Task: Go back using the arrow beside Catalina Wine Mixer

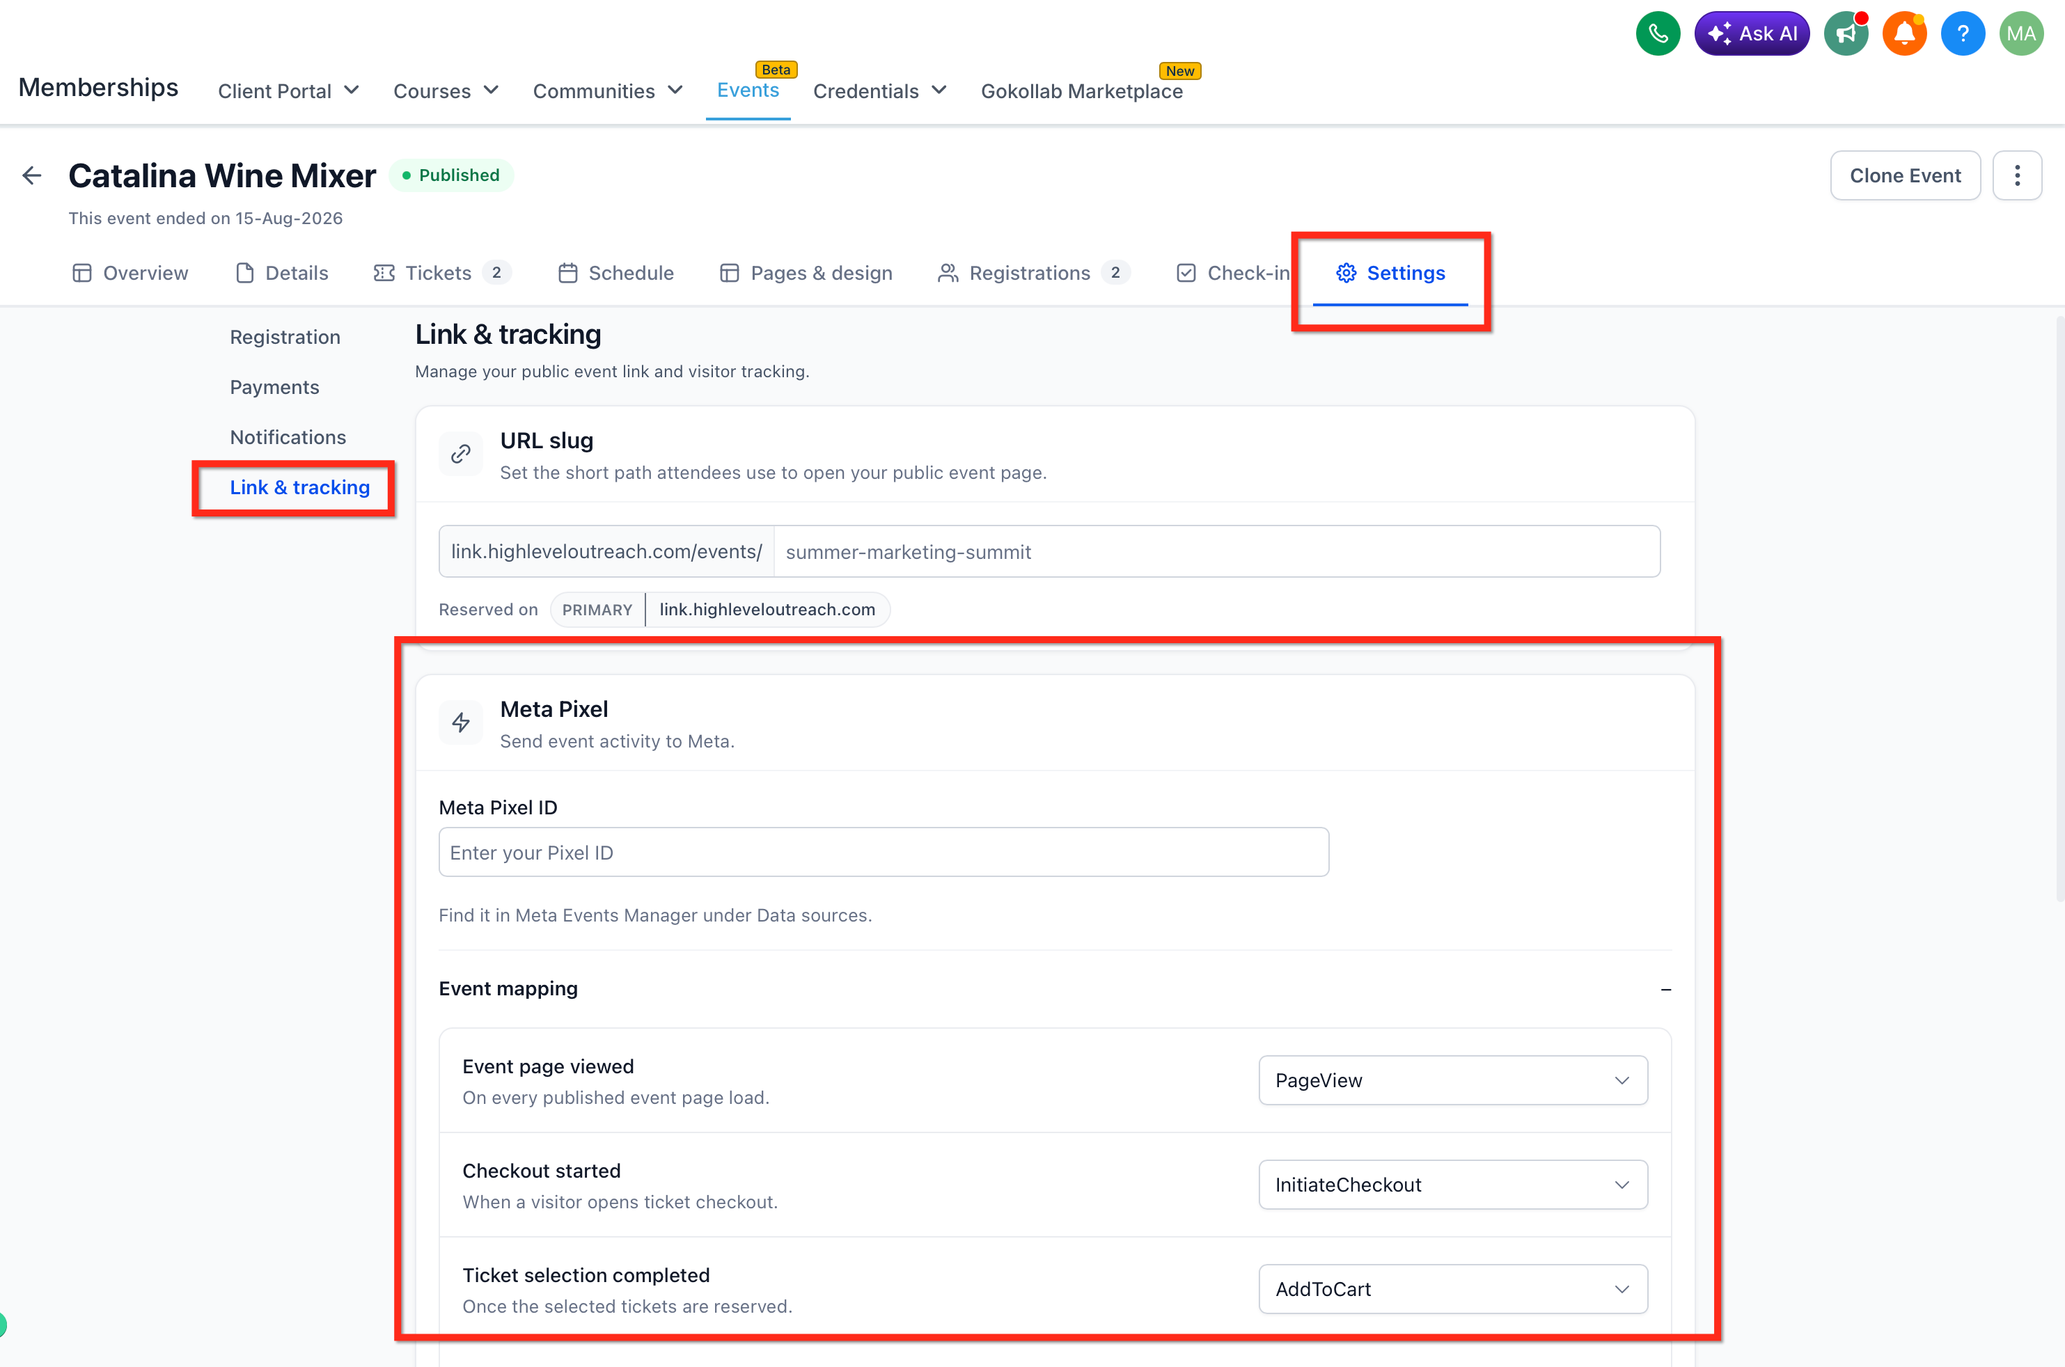Action: coord(32,175)
